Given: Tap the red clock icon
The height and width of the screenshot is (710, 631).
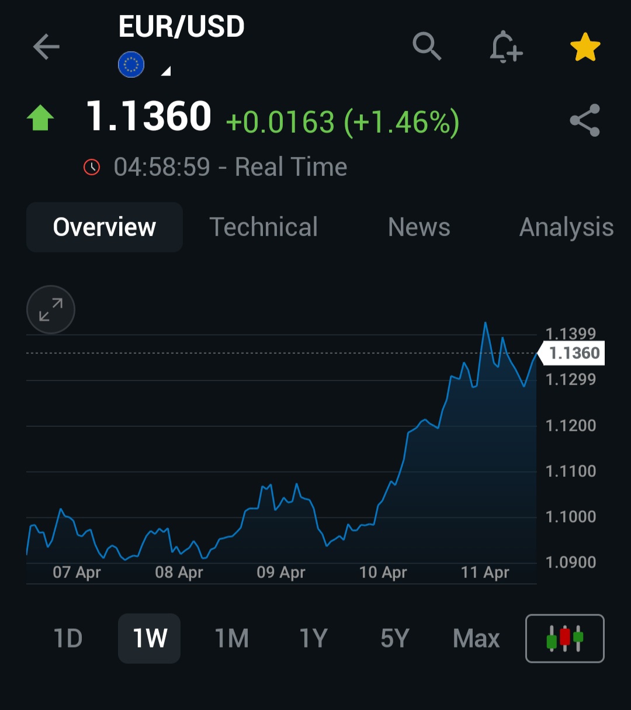Looking at the screenshot, I should pos(92,167).
